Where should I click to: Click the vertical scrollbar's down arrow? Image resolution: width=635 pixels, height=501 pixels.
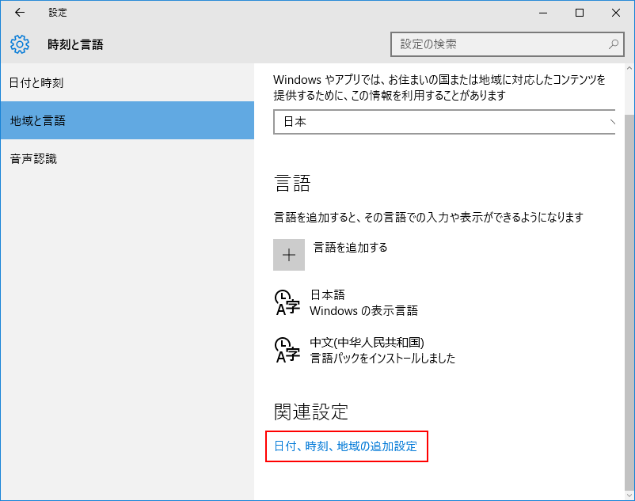(629, 495)
